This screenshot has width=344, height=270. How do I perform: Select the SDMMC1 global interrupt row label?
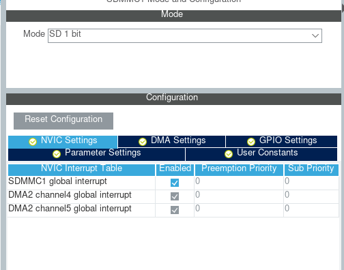coord(57,181)
